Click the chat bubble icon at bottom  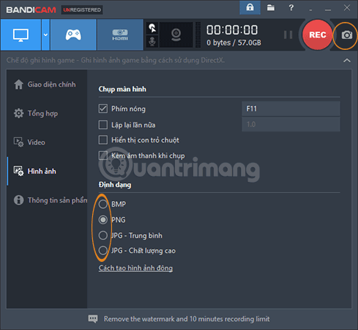click(x=93, y=319)
